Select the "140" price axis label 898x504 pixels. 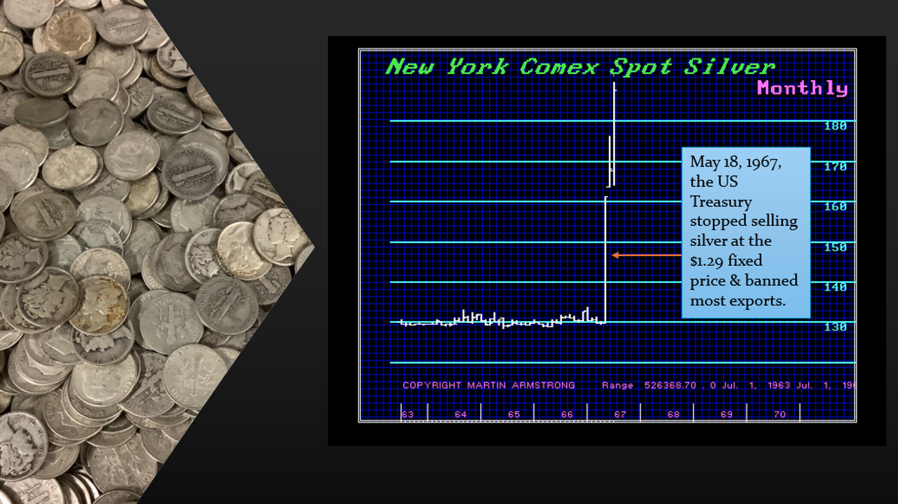click(x=835, y=287)
